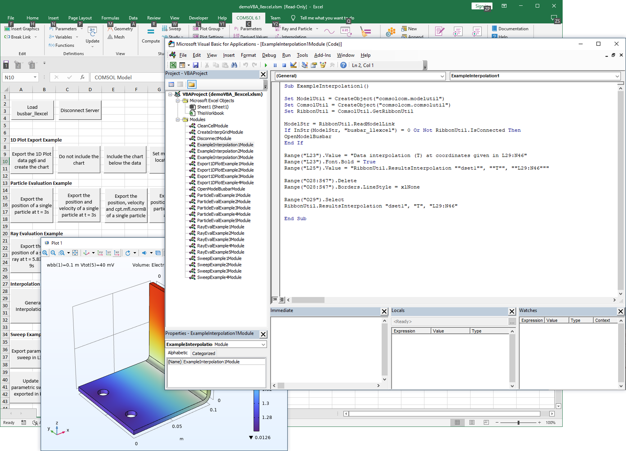Click Zoom In icon in Plot 1 window
The image size is (626, 451).
coord(45,253)
